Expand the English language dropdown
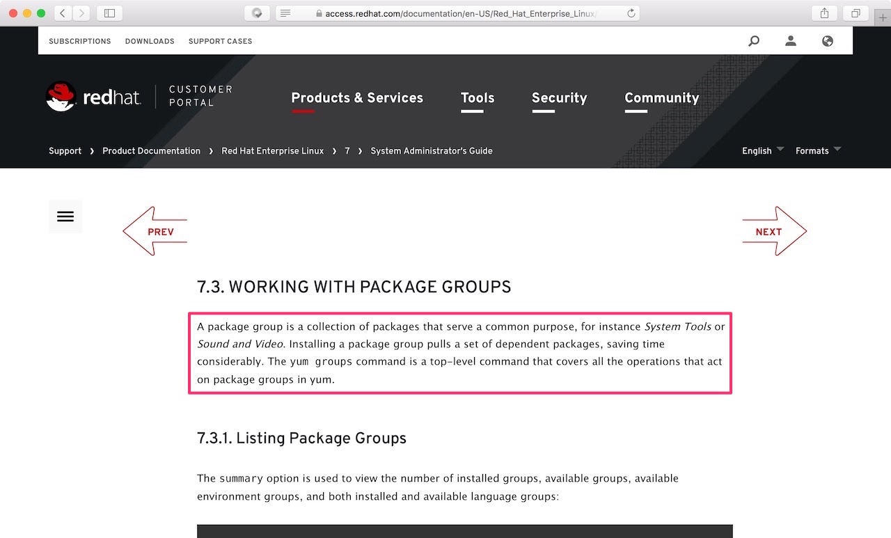The height and width of the screenshot is (538, 891). pyautogui.click(x=763, y=150)
